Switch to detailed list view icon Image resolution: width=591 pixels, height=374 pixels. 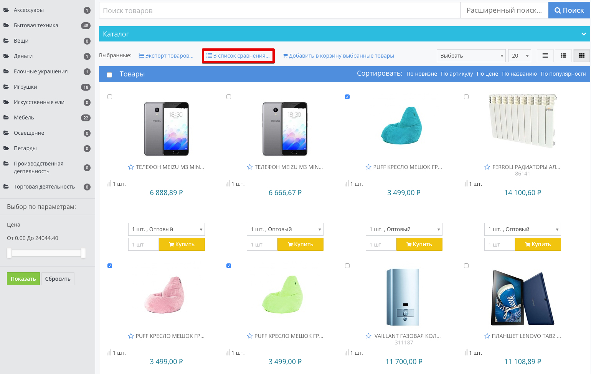(563, 56)
